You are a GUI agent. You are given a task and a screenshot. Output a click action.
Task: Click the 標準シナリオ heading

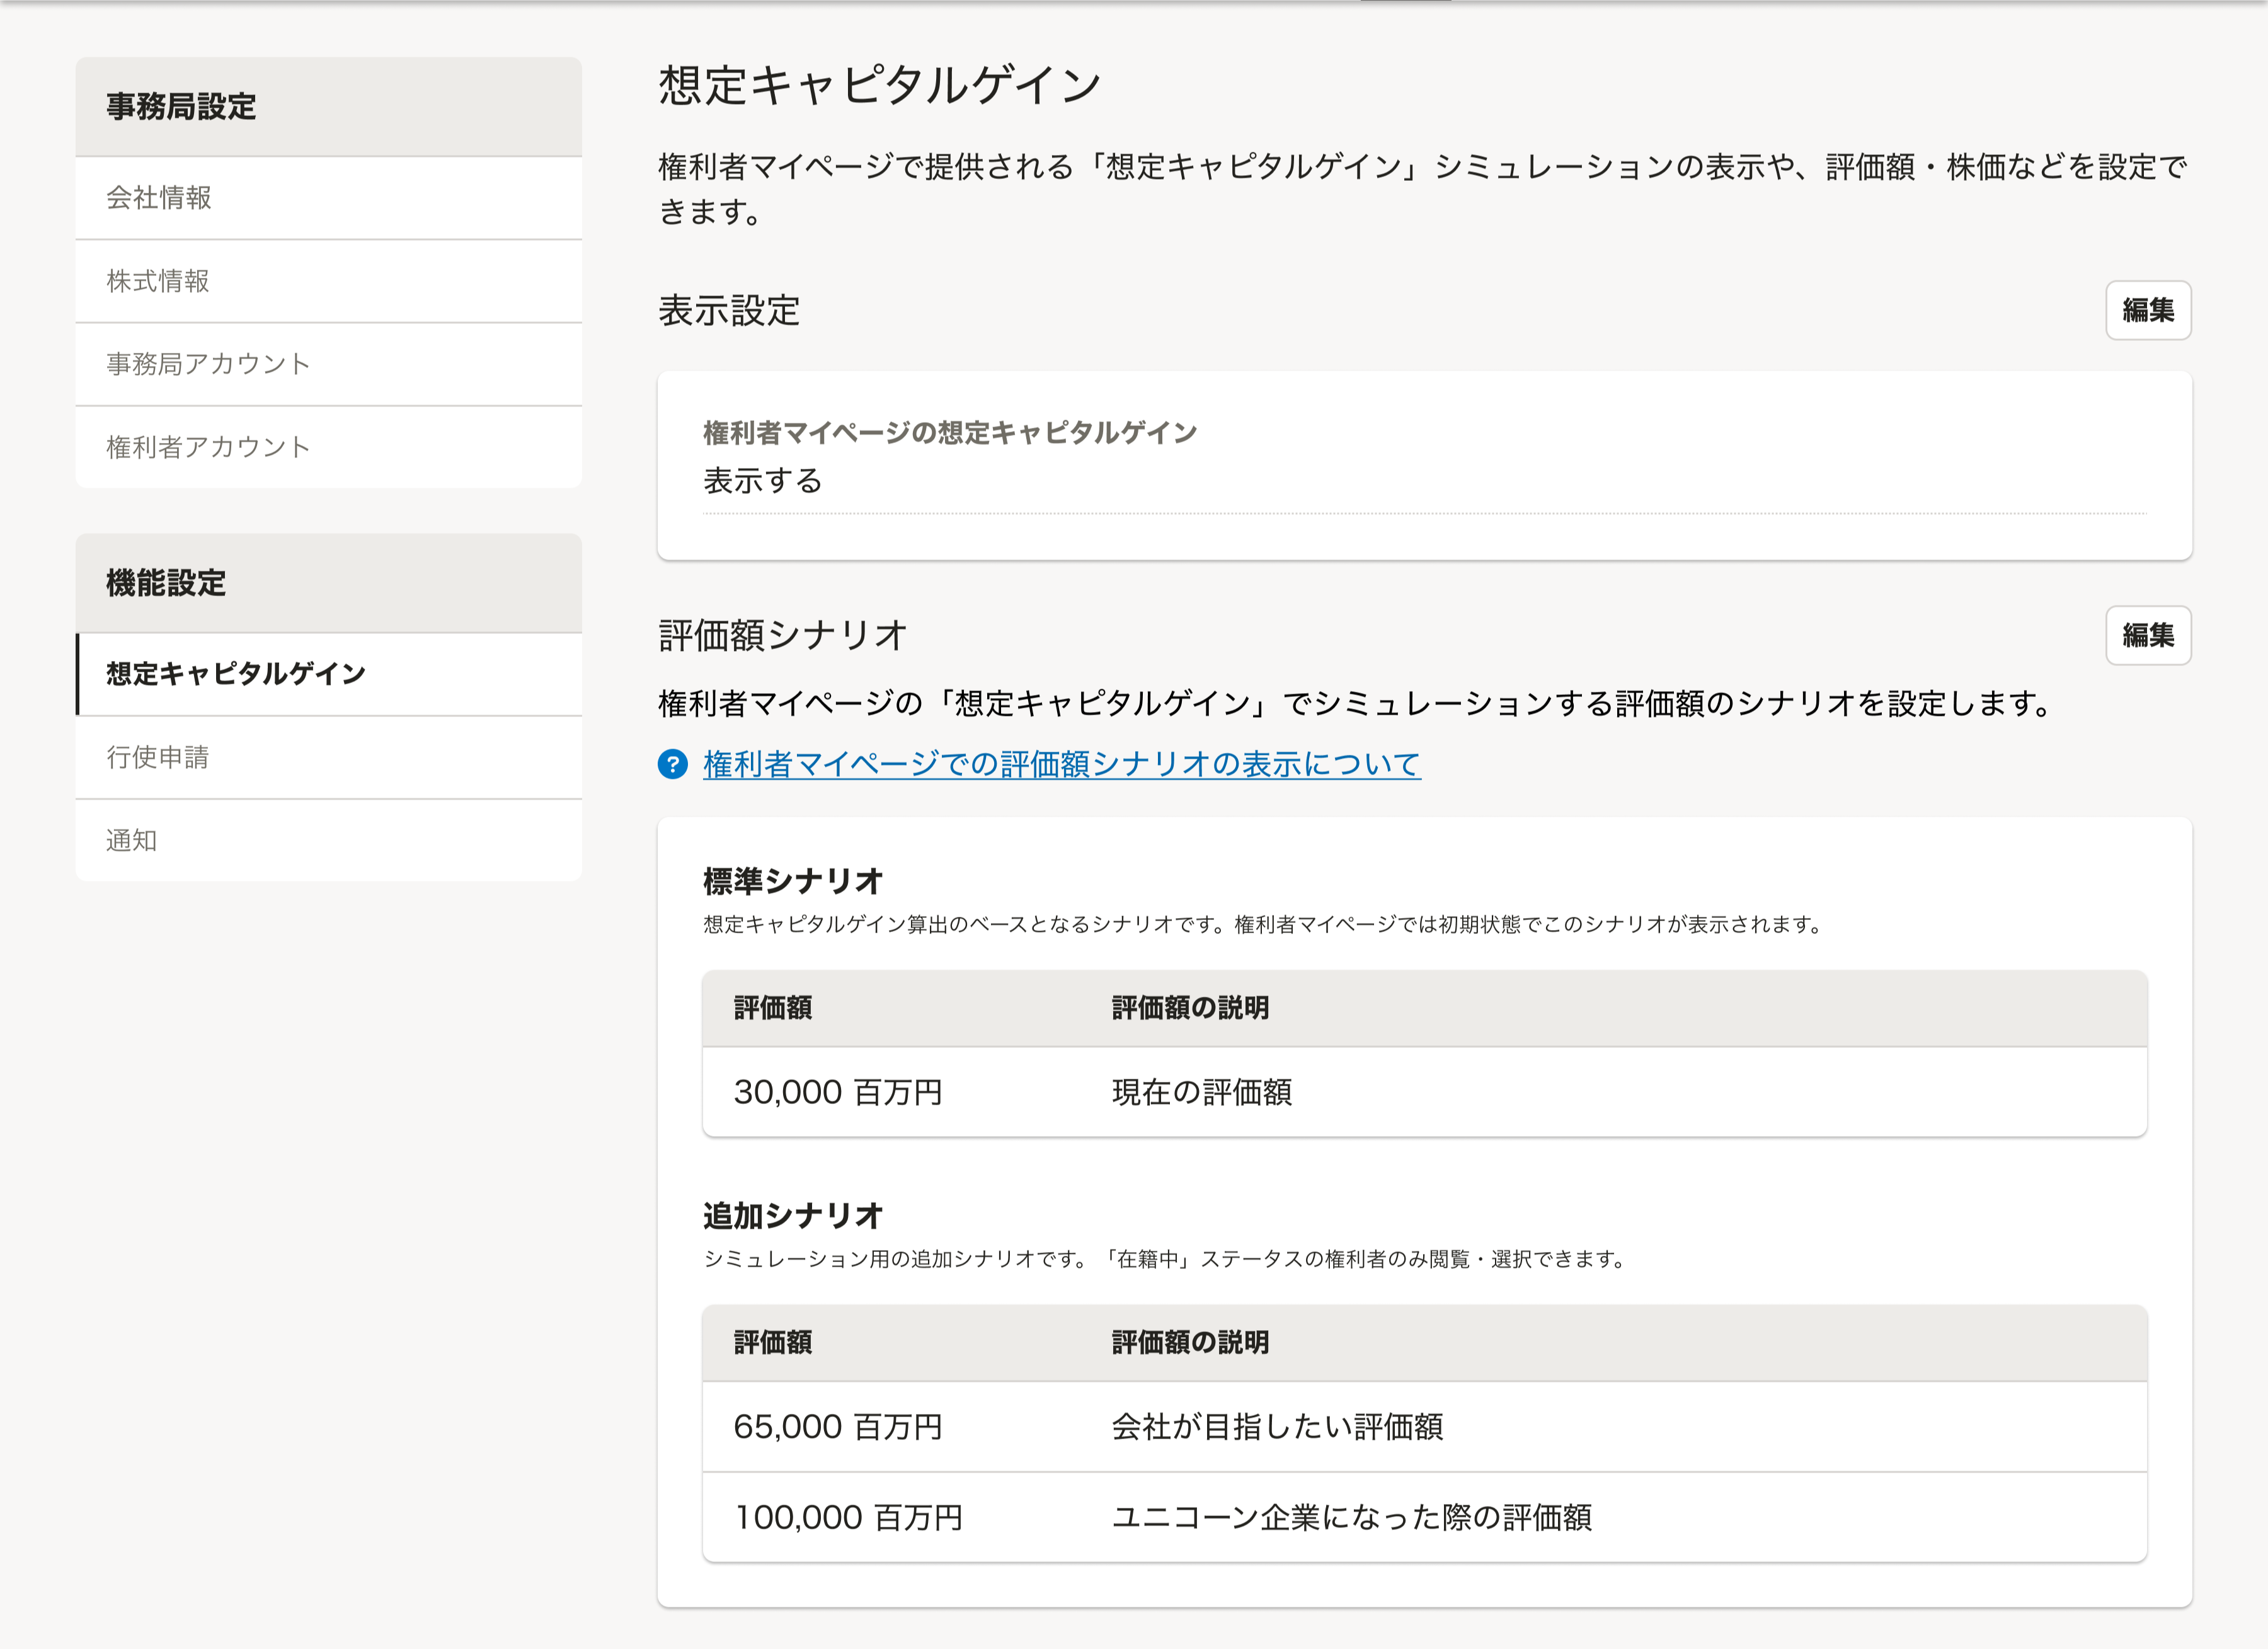tap(793, 881)
